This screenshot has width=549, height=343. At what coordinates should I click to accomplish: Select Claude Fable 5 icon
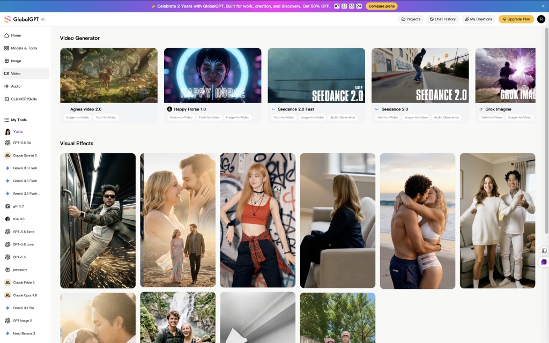point(8,282)
